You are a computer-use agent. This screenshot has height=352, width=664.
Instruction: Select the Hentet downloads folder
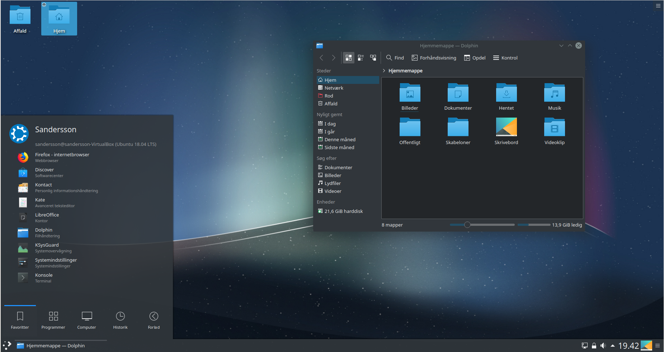[x=506, y=97]
